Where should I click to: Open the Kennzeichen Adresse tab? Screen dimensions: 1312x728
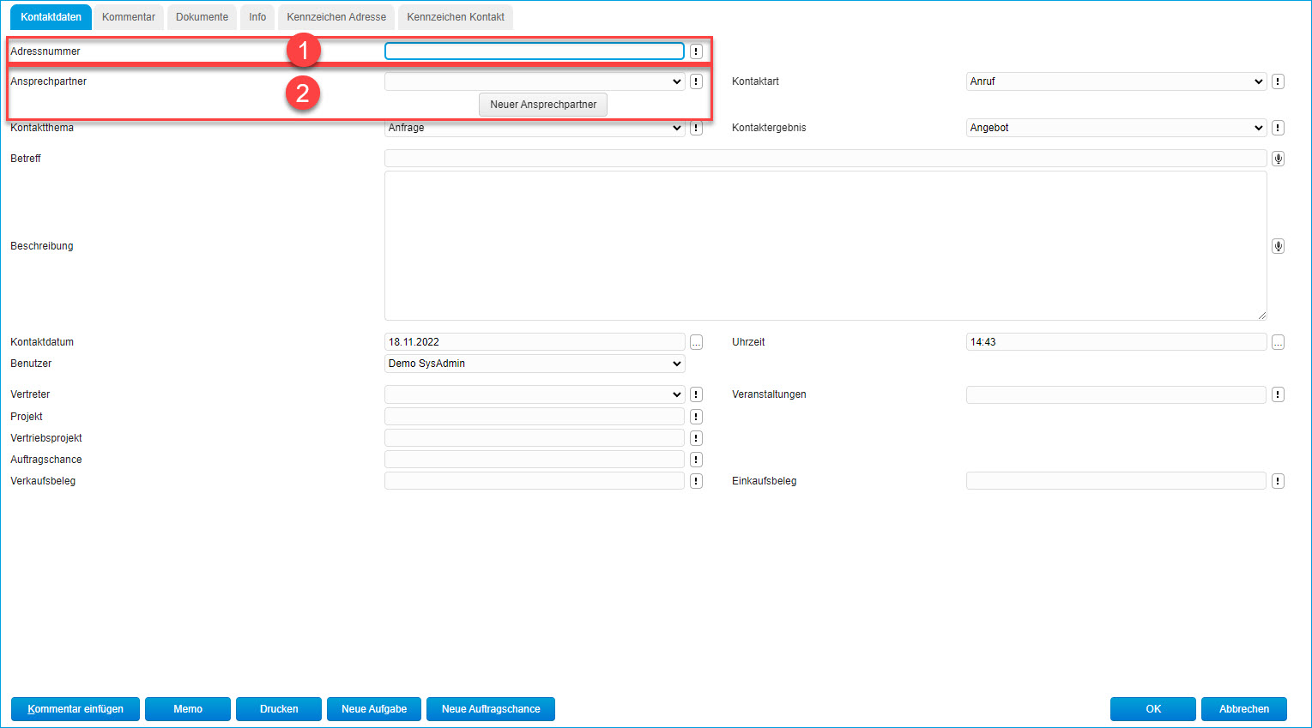[336, 17]
